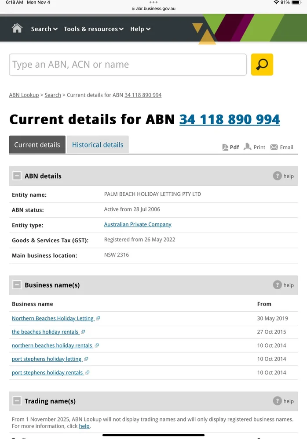Click external link icon beside port stephens holiday letting
The image size is (307, 439).
point(86,359)
